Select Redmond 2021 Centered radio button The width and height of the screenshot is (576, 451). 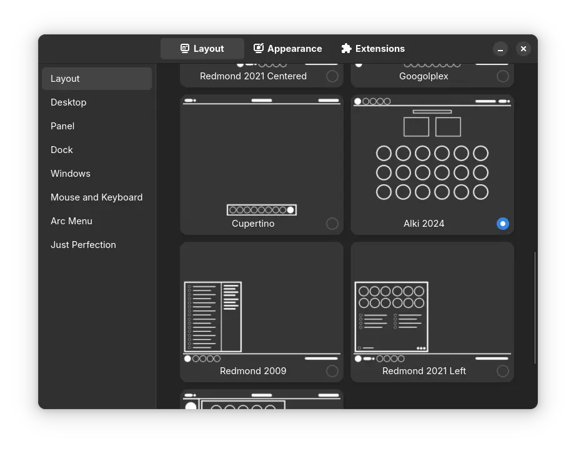pyautogui.click(x=332, y=76)
